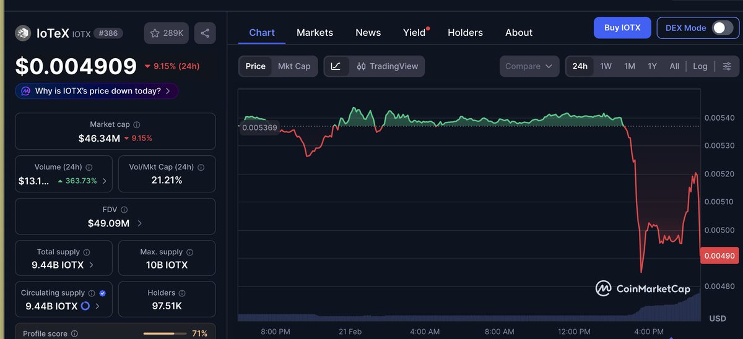Open the Holders tab
Viewport: 743px width, 339px height.
pos(465,33)
